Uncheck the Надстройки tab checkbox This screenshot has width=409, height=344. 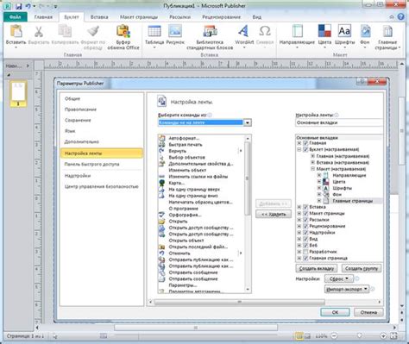[x=305, y=233]
